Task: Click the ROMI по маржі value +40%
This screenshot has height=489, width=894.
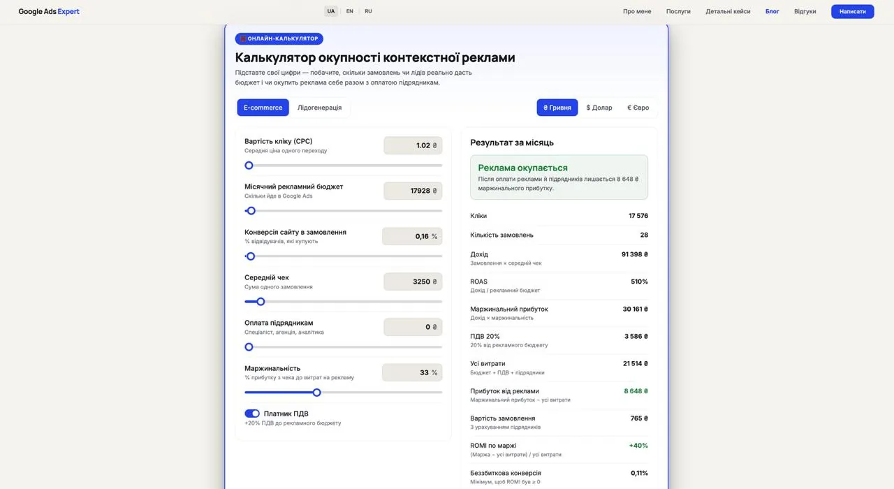Action: (x=638, y=446)
